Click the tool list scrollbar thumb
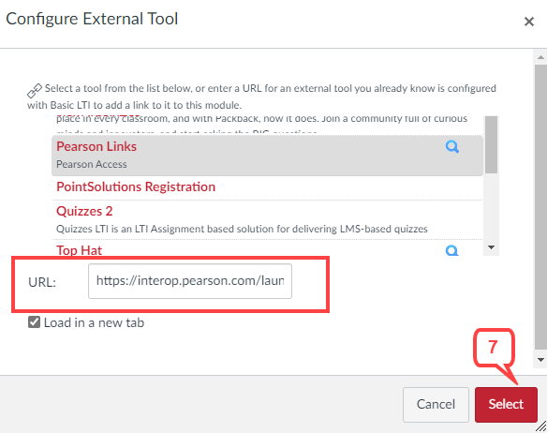Screen dimensions: 547x433 point(491,144)
